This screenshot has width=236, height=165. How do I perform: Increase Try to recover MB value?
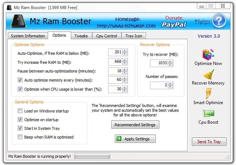click(x=170, y=62)
